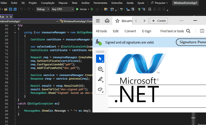
Task: Open the Compilação menu
Action: [48, 3]
